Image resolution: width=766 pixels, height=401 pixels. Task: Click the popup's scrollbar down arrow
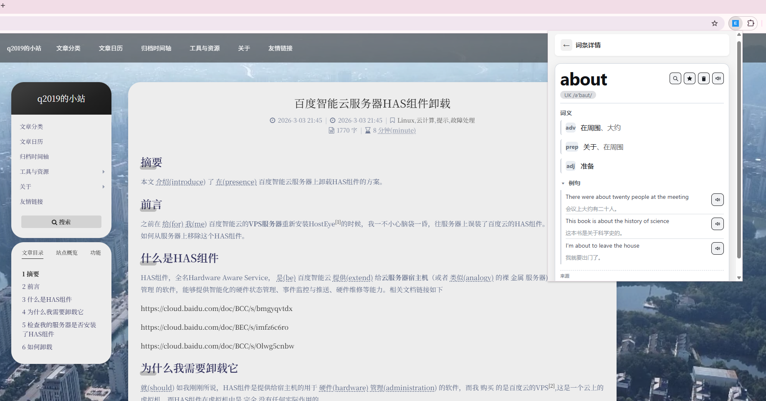coord(739,278)
